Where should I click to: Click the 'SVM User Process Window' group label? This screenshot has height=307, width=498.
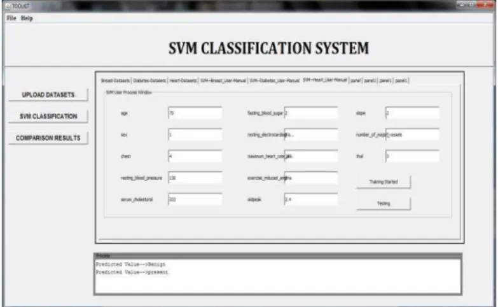pyautogui.click(x=128, y=92)
